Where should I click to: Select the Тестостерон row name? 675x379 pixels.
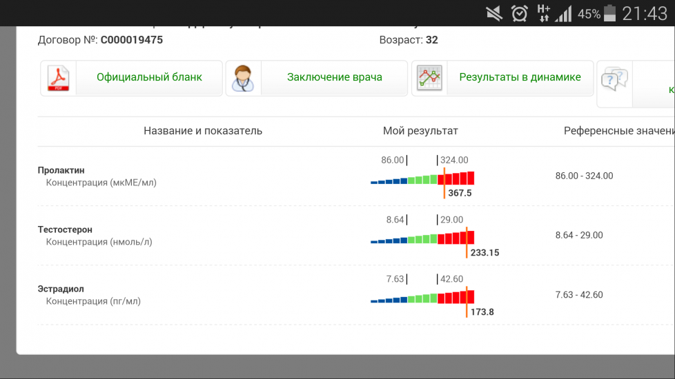pyautogui.click(x=65, y=229)
